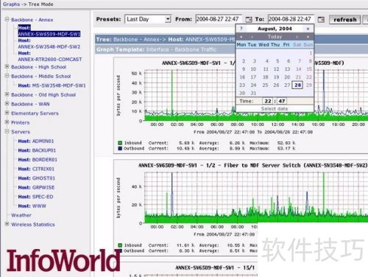The width and height of the screenshot is (368, 277).
Task: Open the Weather tree link
Action: coord(21,215)
